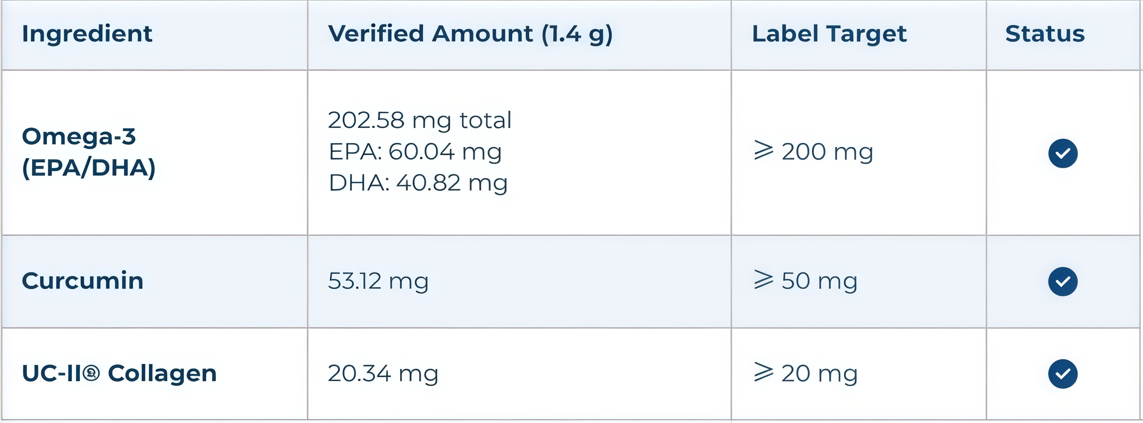The image size is (1143, 423).
Task: Click the EPA: 60.04 mg line
Action: (415, 152)
